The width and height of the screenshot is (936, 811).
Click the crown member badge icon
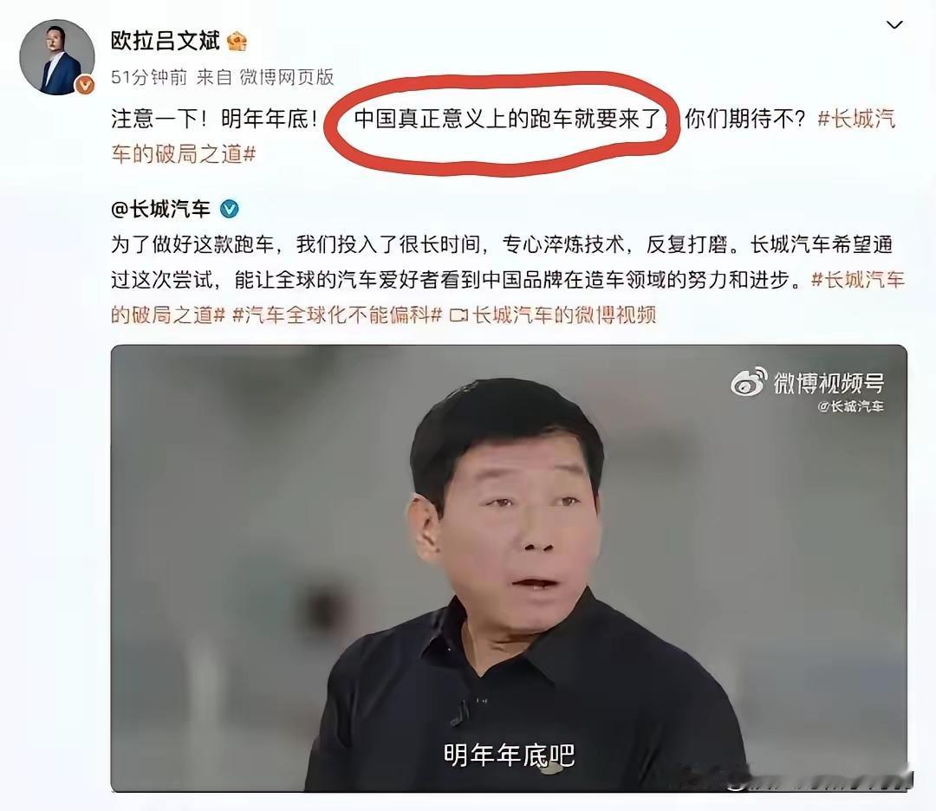pos(237,42)
